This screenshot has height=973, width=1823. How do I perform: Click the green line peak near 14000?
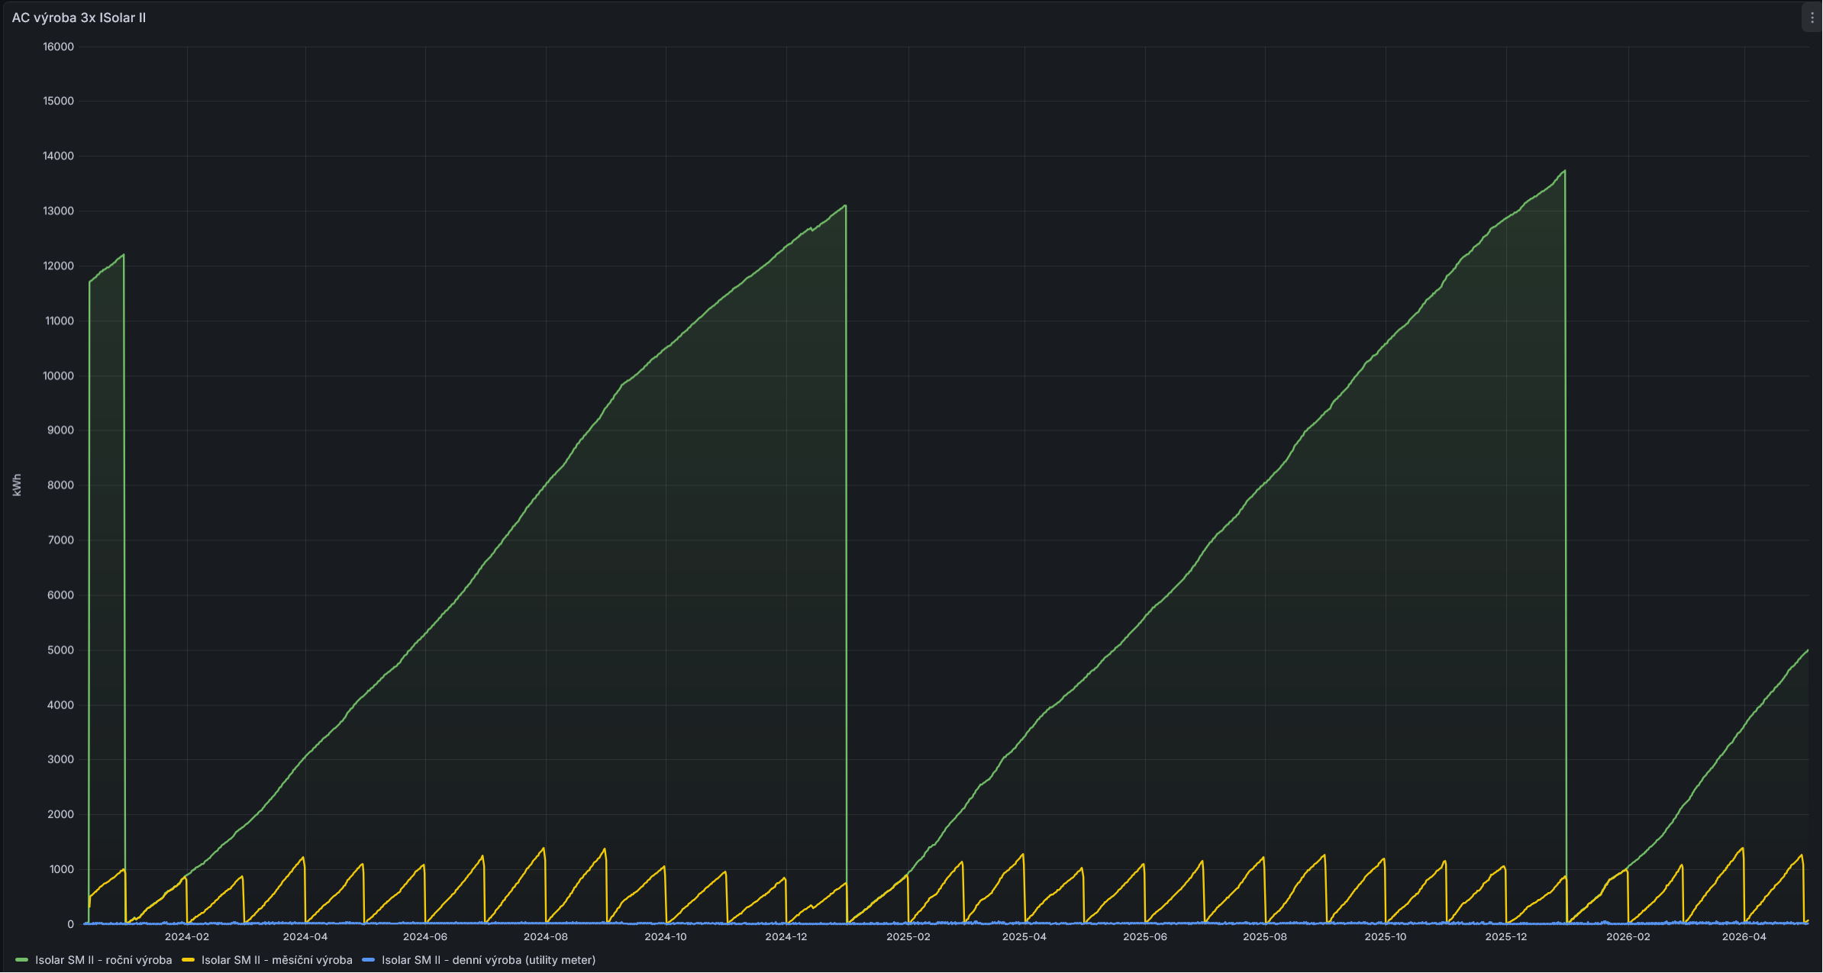(1564, 171)
